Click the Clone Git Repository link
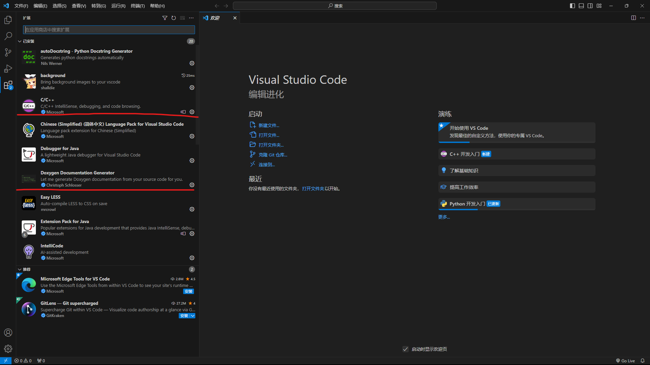This screenshot has height=365, width=650. click(273, 155)
